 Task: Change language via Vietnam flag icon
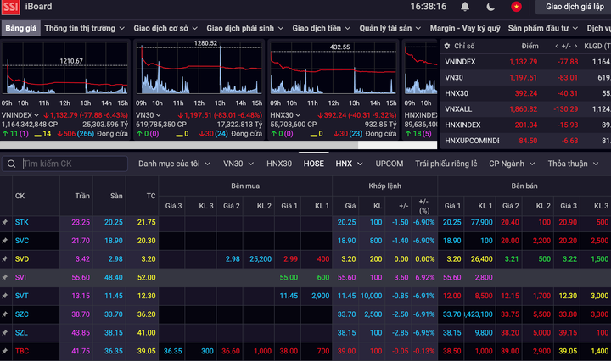click(x=515, y=7)
